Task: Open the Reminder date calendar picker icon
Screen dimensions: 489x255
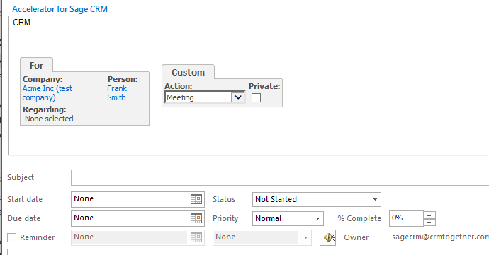Action: click(x=196, y=237)
